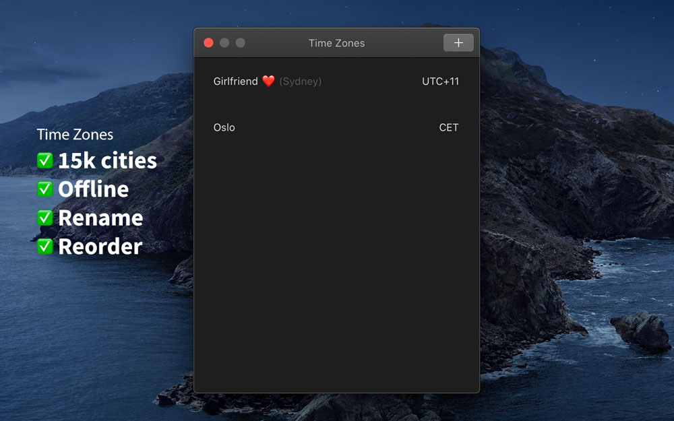674x421 pixels.
Task: Click the Rename feature text
Action: point(100,218)
